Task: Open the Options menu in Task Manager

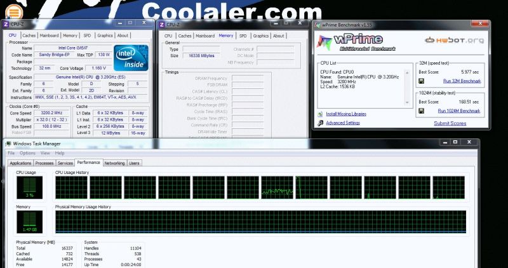Action: click(27, 153)
